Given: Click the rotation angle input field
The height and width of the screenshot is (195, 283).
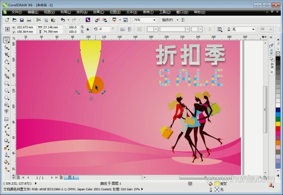Looking at the screenshot, I should (104, 29).
